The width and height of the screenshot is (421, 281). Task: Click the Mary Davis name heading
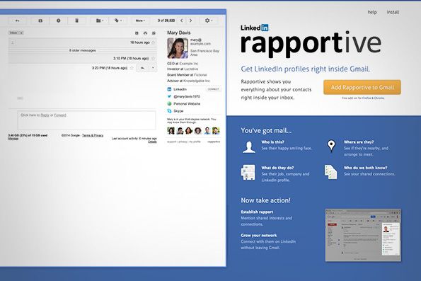pyautogui.click(x=179, y=33)
